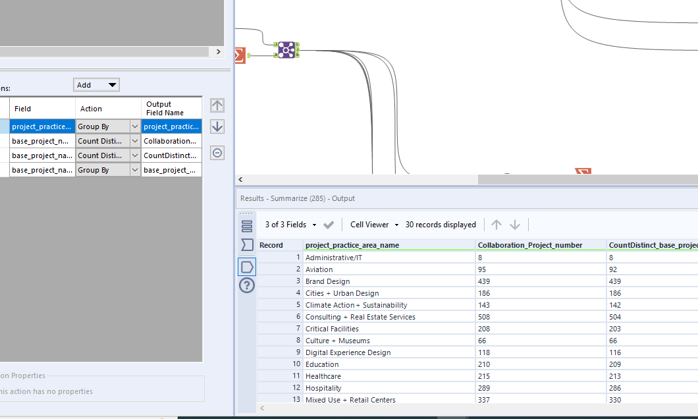Click the horizontal scrollbar below the workflow canvas
The width and height of the screenshot is (698, 419).
[359, 179]
